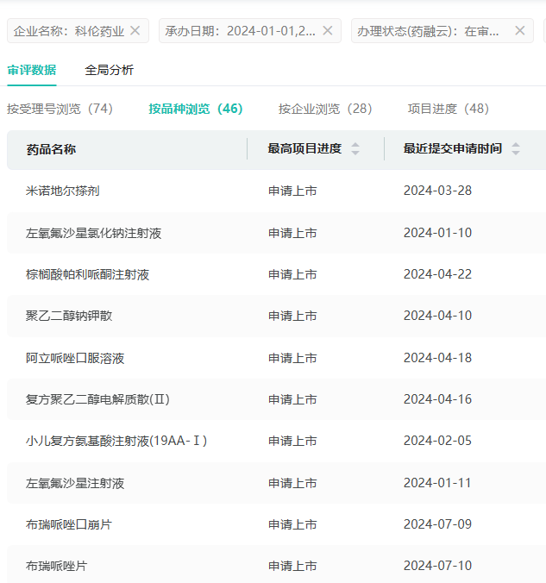Viewport: 546px width, 583px height.
Task: Open 左氧氟沙星氯化钠注射液 drug entry
Action: 93,233
